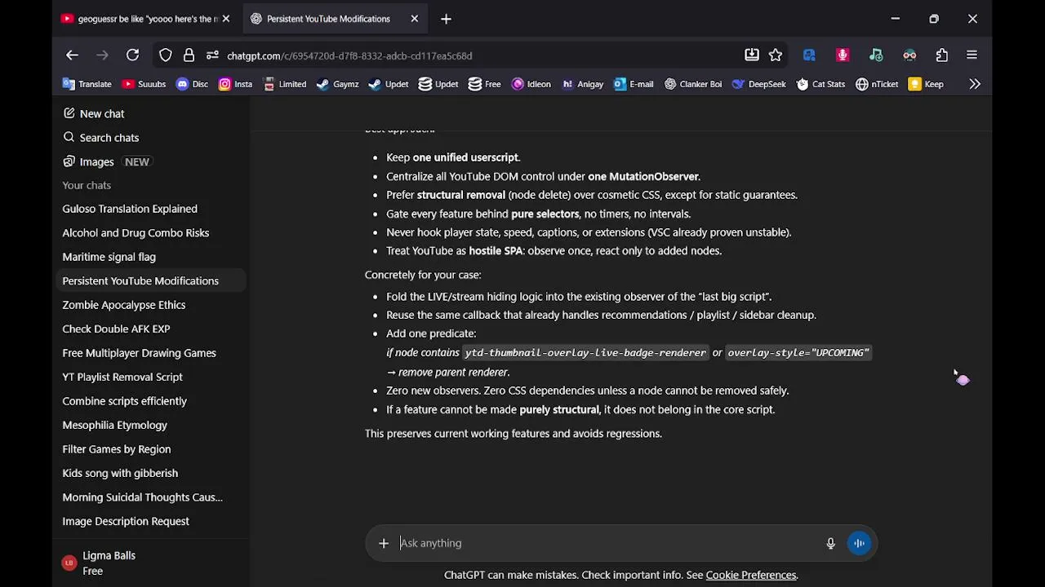Screen dimensions: 1045x587
Task: Open the Ligma Balls account menu
Action: [151, 563]
